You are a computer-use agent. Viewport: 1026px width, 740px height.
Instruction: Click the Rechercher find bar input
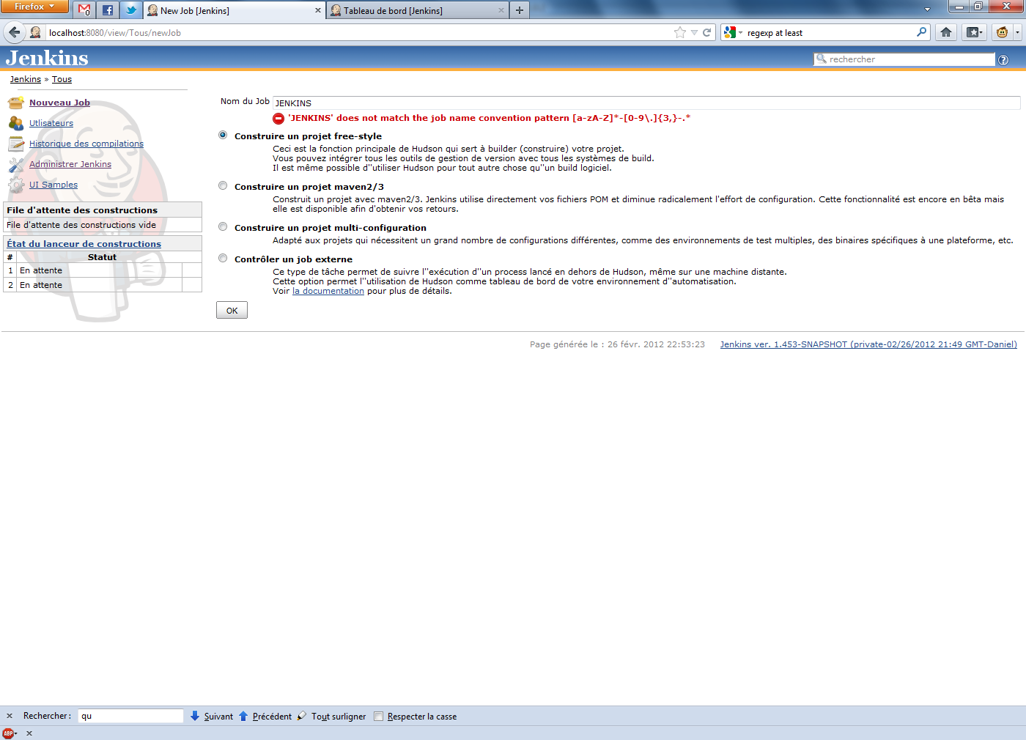pyautogui.click(x=130, y=716)
